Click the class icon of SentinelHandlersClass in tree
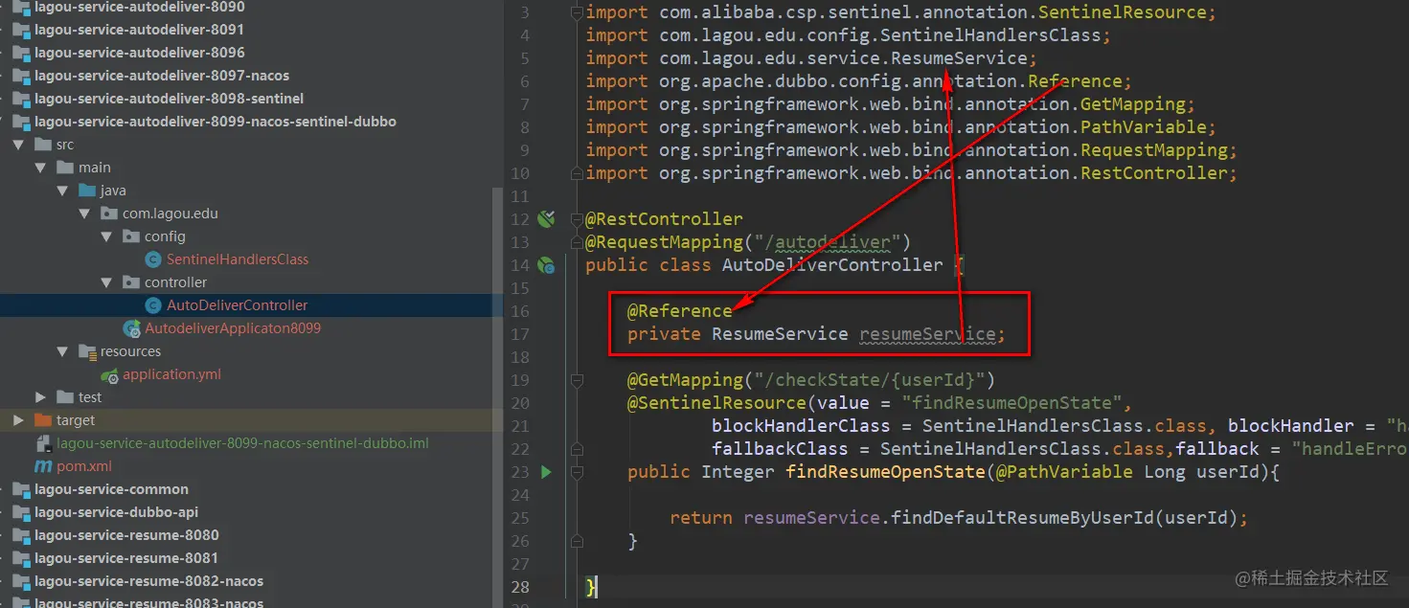This screenshot has height=608, width=1409. pyautogui.click(x=152, y=259)
